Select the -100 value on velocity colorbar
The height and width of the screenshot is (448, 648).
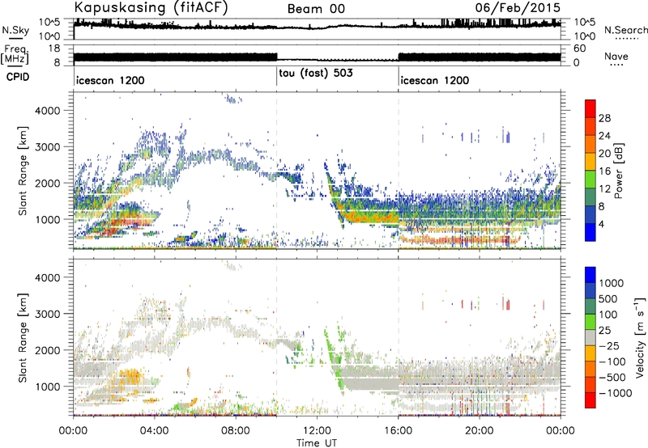[x=612, y=361]
